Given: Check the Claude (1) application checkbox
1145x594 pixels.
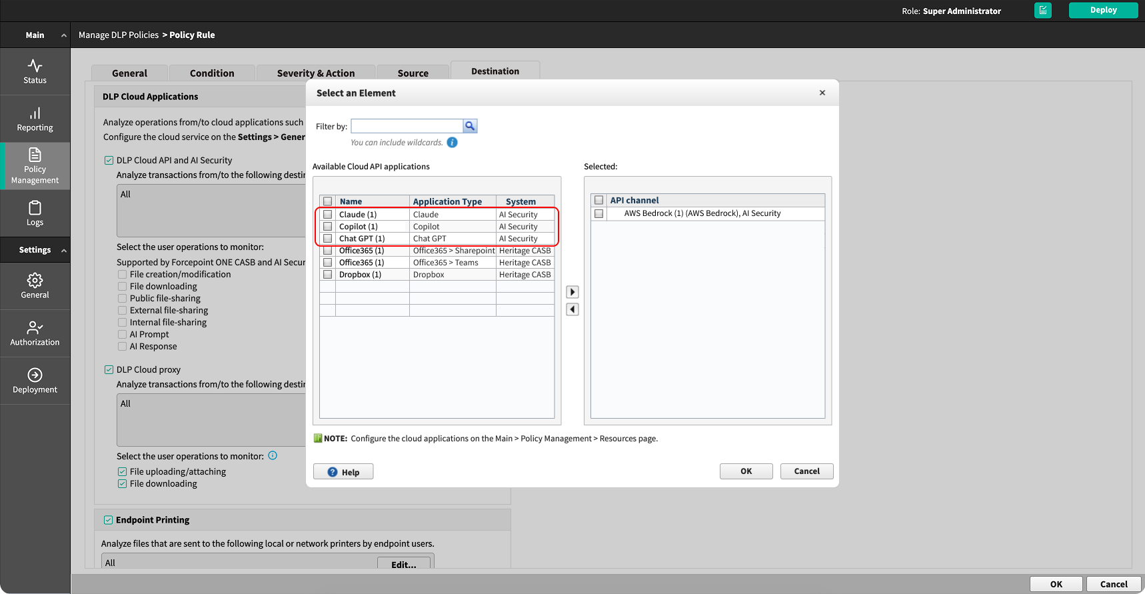Looking at the screenshot, I should pos(328,215).
